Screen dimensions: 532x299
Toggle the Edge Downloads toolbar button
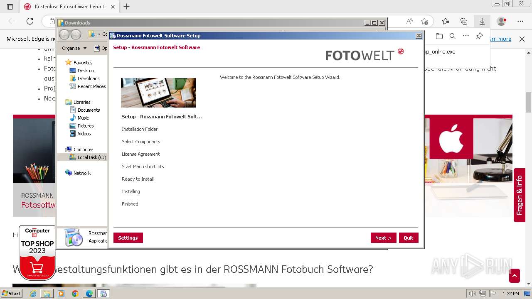(482, 21)
